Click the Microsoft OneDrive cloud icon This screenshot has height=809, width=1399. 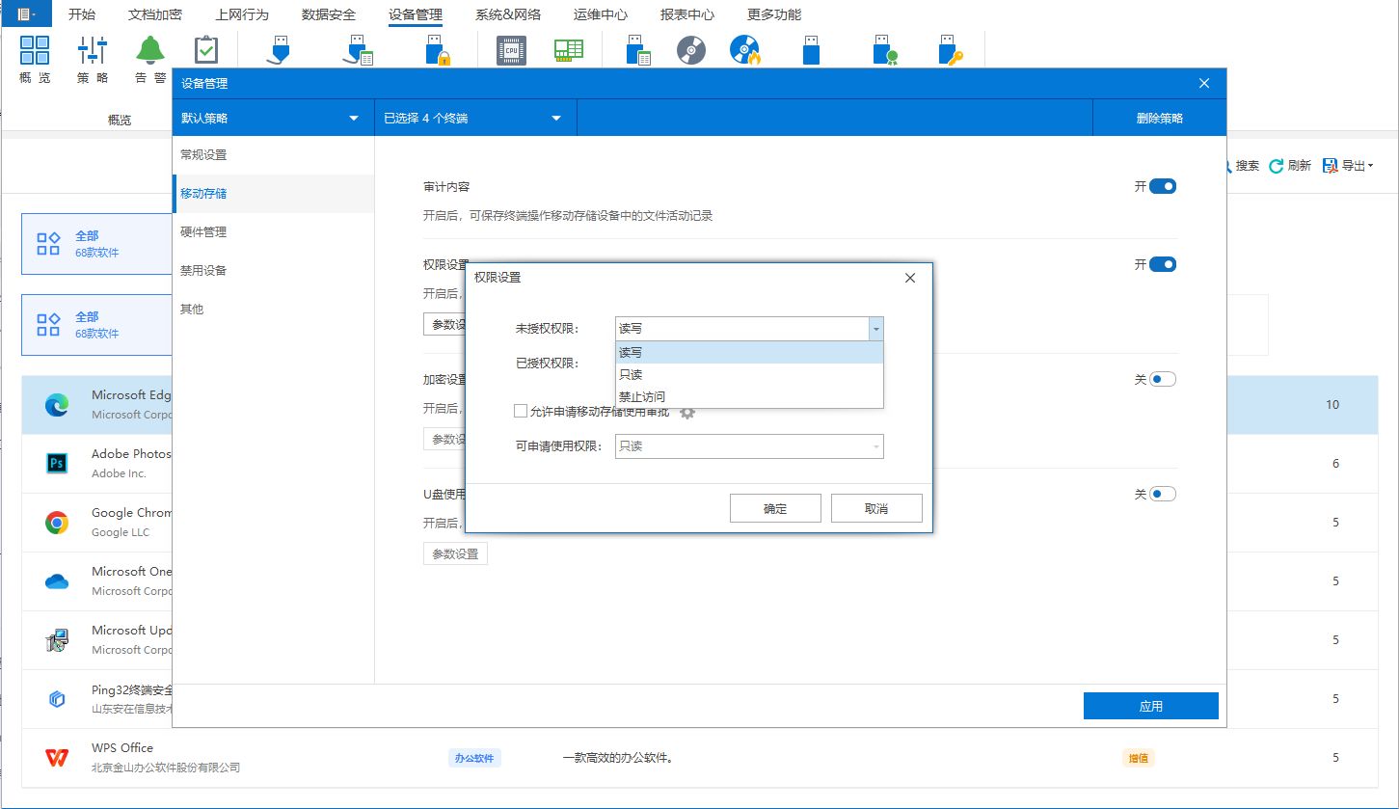point(57,581)
